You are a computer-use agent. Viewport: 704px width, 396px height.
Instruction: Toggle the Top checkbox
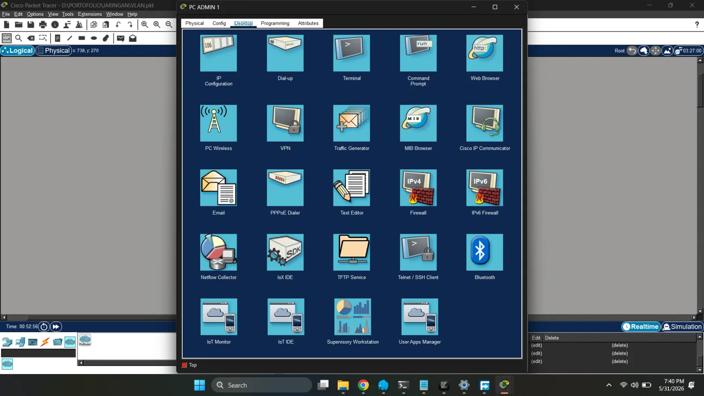(x=184, y=365)
